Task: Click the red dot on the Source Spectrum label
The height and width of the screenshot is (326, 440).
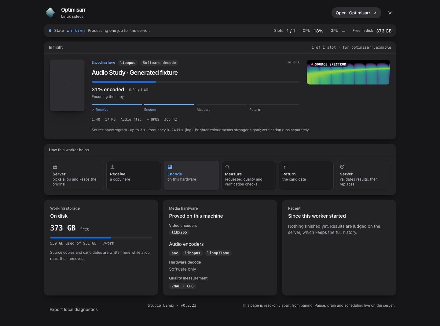Action: click(x=312, y=64)
